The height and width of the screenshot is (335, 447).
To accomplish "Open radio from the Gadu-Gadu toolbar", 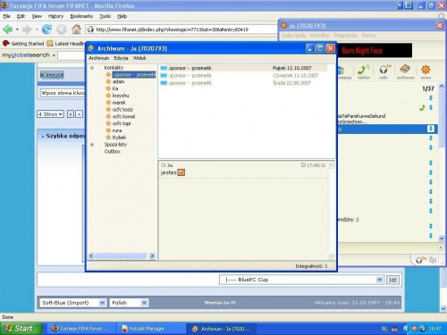I will (x=384, y=71).
